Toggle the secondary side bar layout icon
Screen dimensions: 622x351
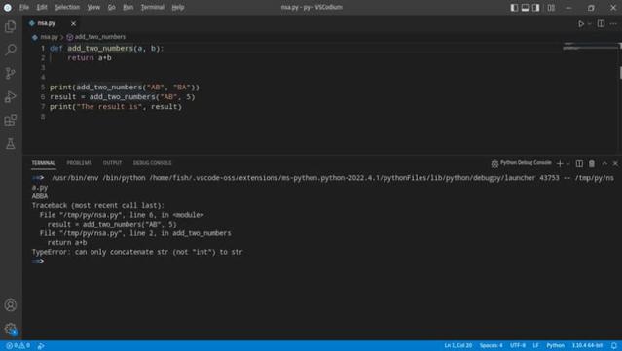(536, 8)
